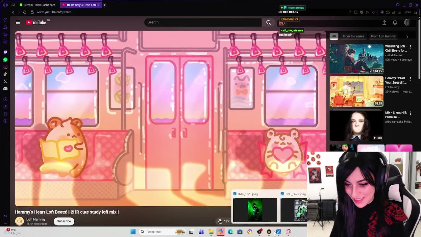Viewport: 421px width, 237px height.
Task: Open Twitch in the Opera sidebar
Action: pyautogui.click(x=5, y=52)
